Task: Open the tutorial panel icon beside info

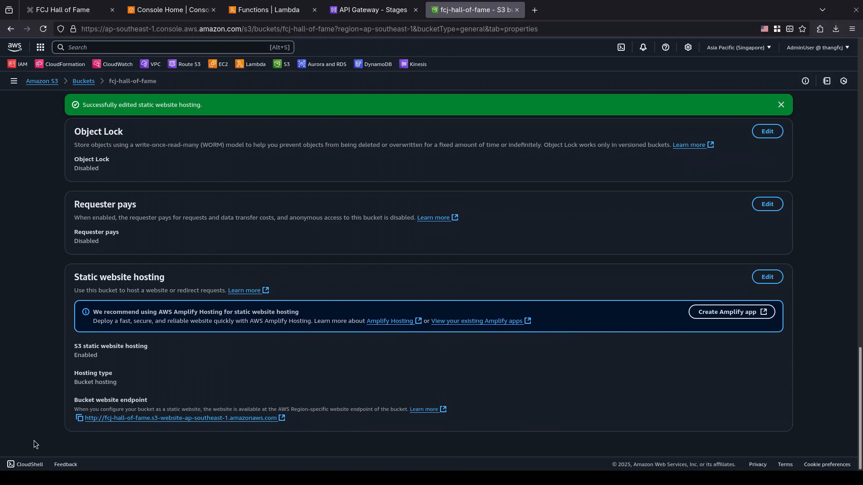Action: 827,81
